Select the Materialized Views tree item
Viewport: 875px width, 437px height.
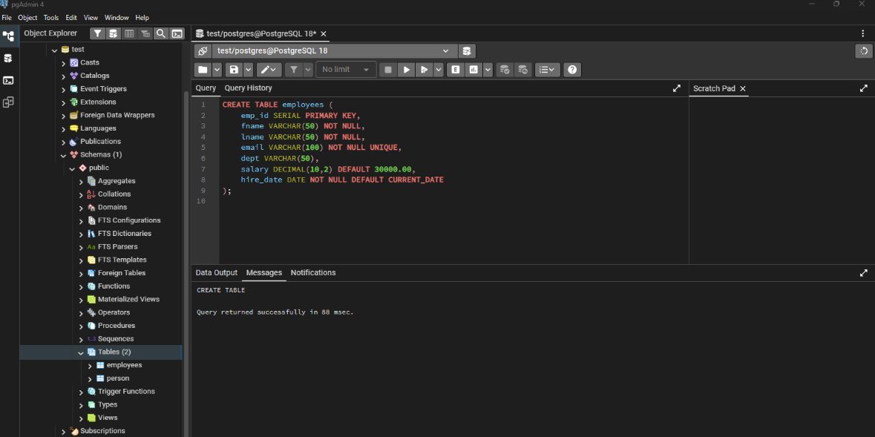(128, 299)
